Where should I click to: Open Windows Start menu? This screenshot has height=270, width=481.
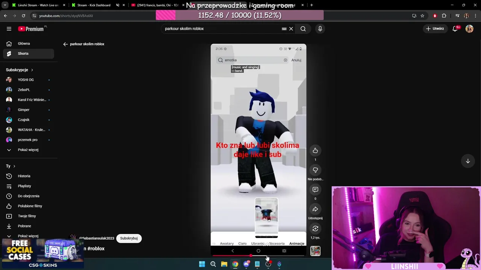pyautogui.click(x=202, y=264)
